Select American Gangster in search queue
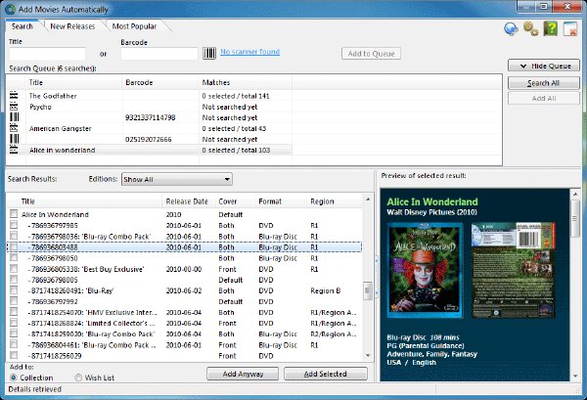 point(150,128)
